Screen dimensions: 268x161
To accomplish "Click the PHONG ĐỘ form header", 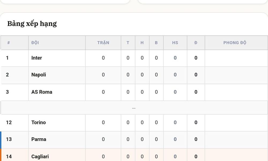I will [235, 43].
